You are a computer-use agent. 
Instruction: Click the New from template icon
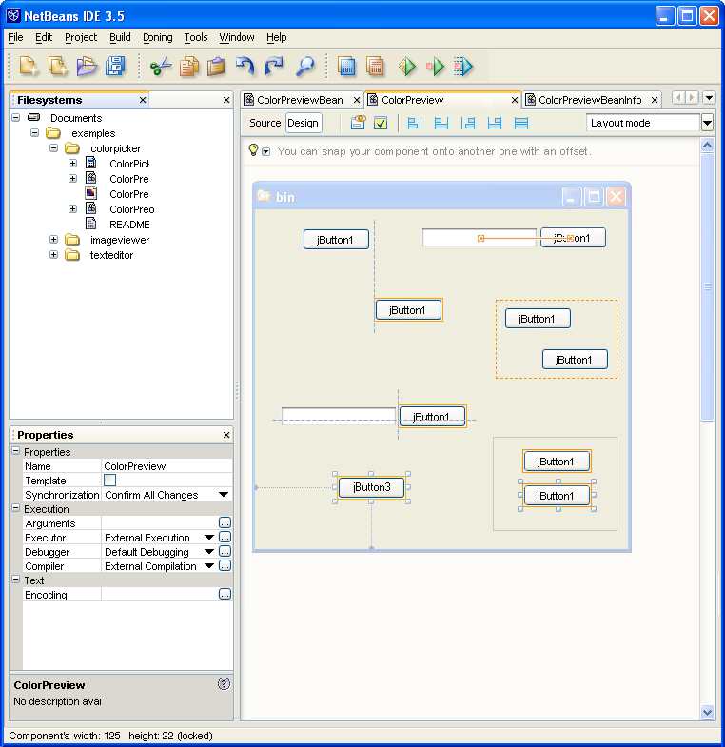click(x=58, y=66)
